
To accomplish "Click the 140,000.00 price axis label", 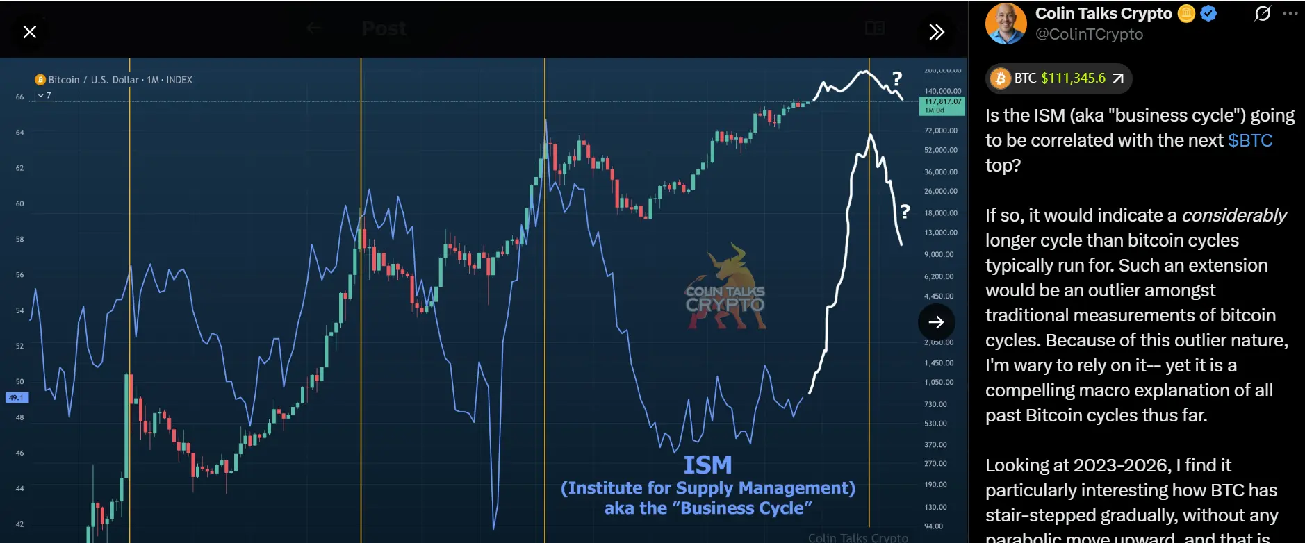I will 942,91.
